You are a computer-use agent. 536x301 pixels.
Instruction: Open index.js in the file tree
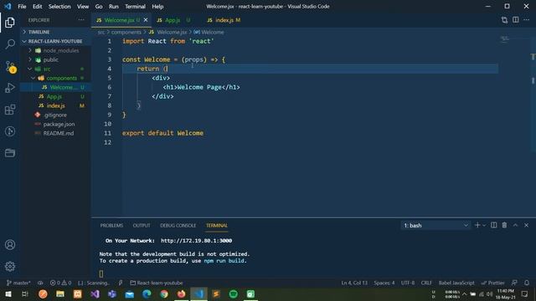[54, 106]
